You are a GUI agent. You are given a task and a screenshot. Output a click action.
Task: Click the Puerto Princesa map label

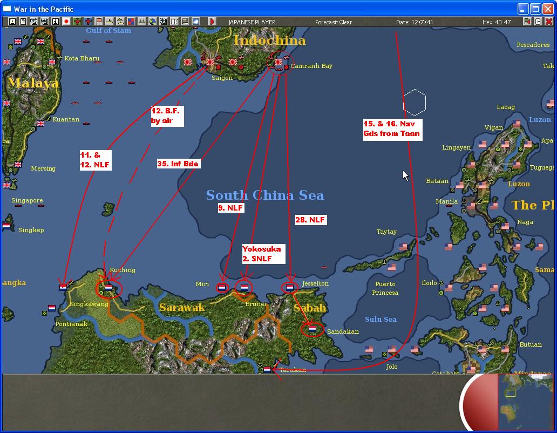(x=385, y=288)
